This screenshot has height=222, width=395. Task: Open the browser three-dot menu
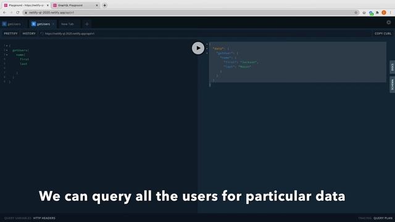[x=391, y=12]
